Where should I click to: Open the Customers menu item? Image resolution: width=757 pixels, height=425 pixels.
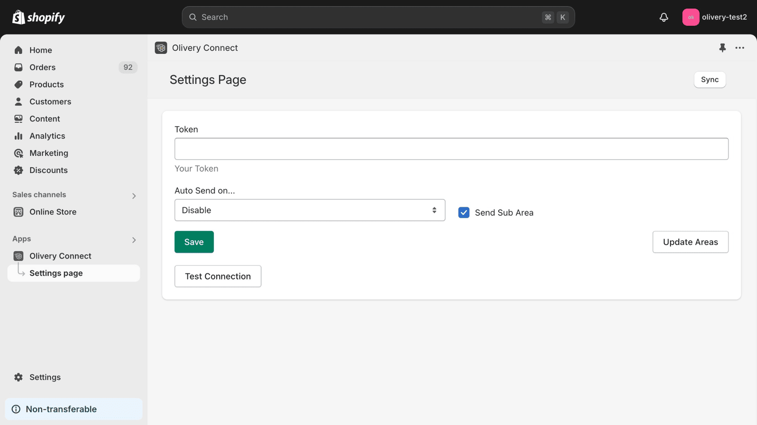[x=50, y=102]
